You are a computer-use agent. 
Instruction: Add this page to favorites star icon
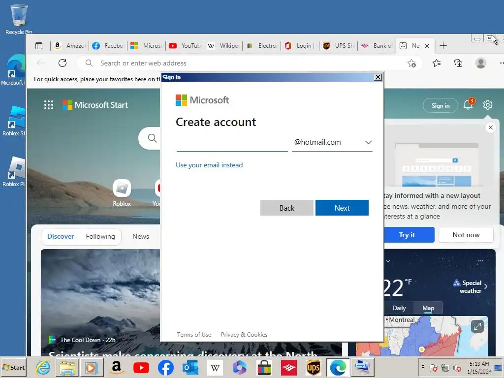tap(411, 63)
